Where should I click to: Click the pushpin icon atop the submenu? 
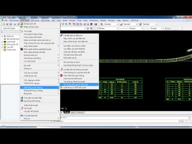pyautogui.click(x=61, y=36)
